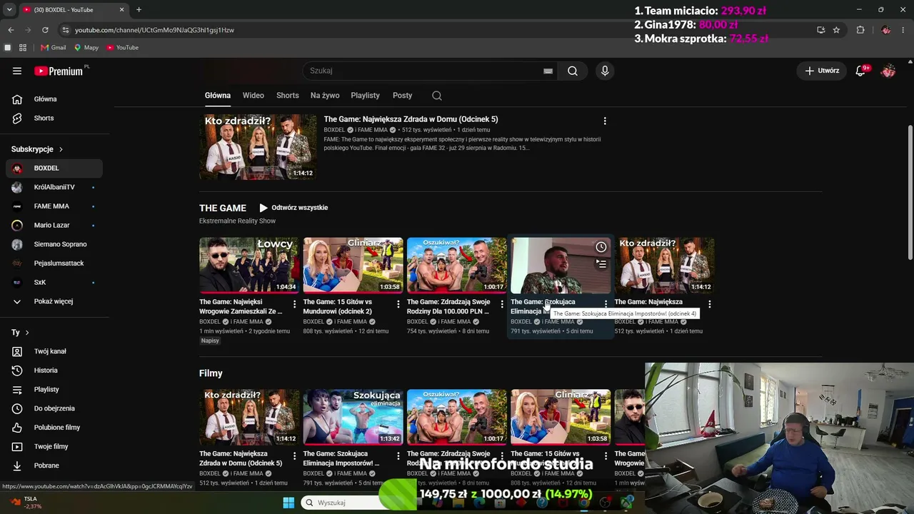Go to Główna in the sidebar
Image resolution: width=914 pixels, height=514 pixels.
54,99
